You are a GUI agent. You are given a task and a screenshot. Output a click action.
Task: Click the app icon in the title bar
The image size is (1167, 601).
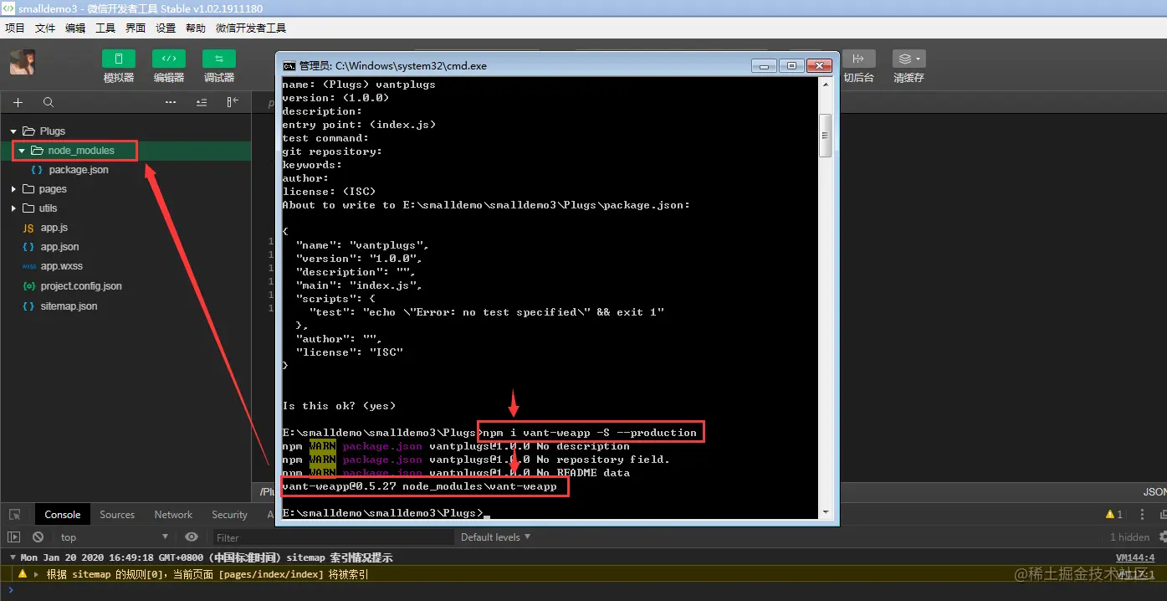tap(8, 8)
